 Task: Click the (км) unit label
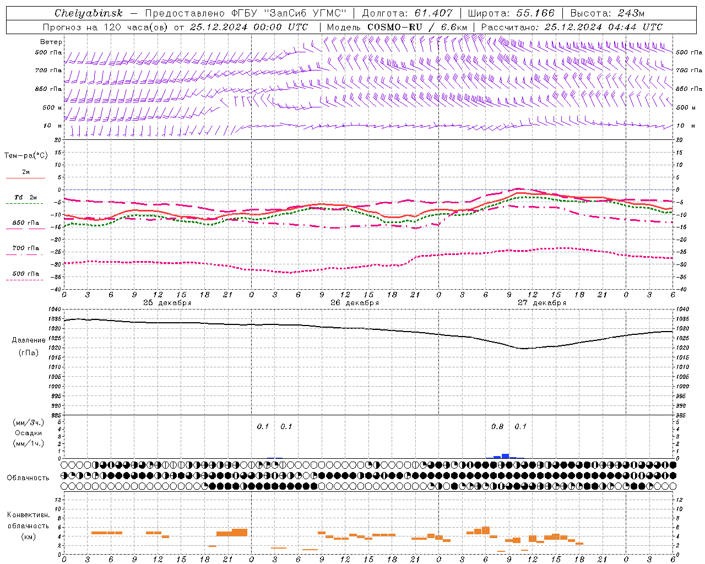29,537
